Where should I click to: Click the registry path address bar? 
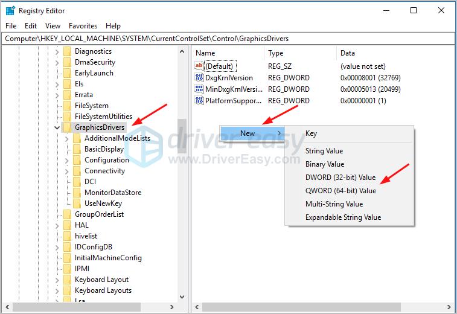coord(228,38)
